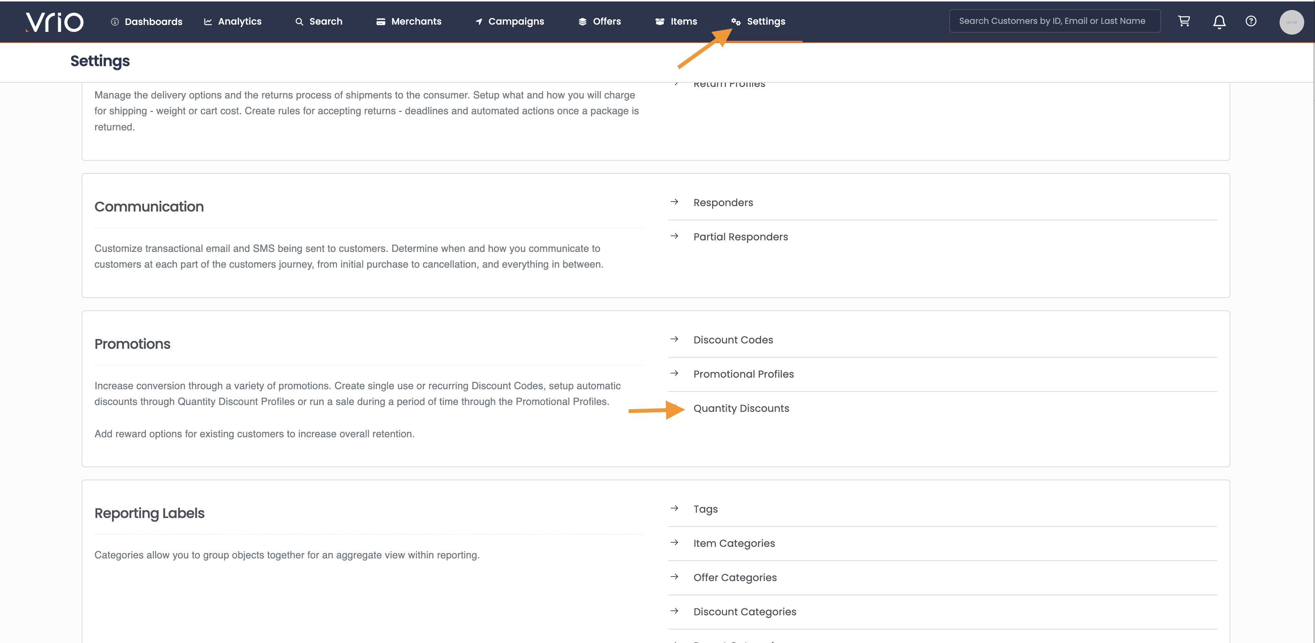Click the arrow icon beside Item Categories
The width and height of the screenshot is (1315, 643).
click(x=674, y=543)
